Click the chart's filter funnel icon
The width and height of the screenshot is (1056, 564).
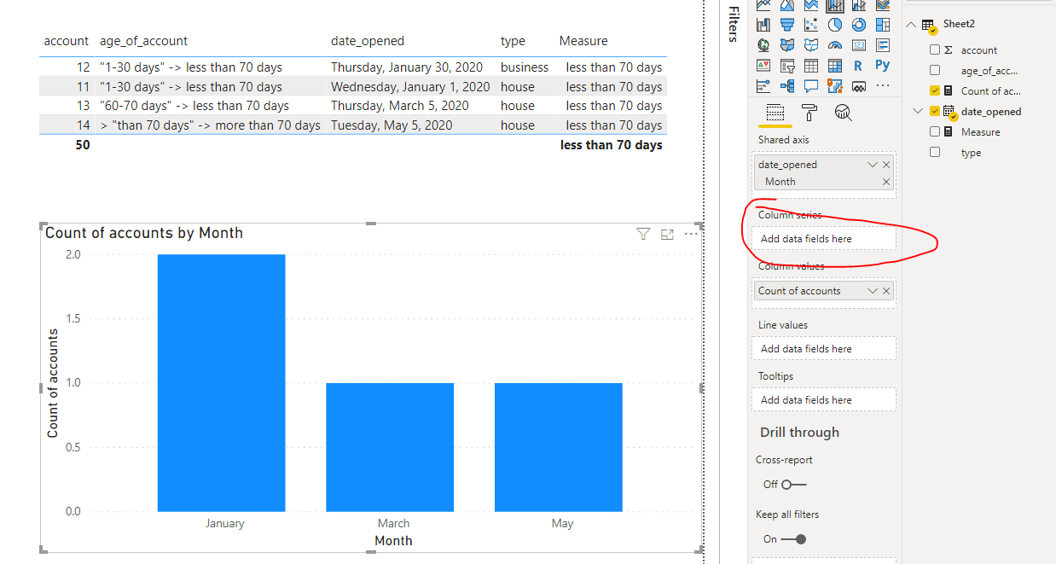tap(644, 235)
